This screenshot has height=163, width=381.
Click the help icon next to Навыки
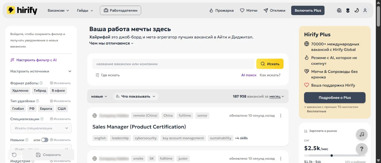click(27, 140)
